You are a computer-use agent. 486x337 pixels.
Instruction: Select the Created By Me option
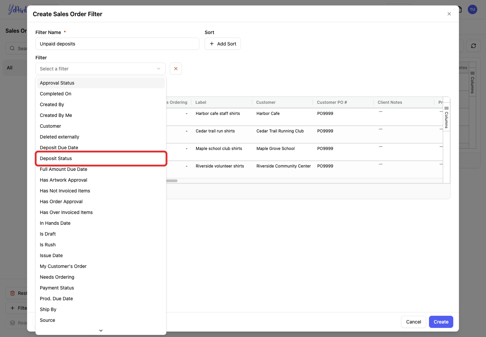(x=101, y=115)
